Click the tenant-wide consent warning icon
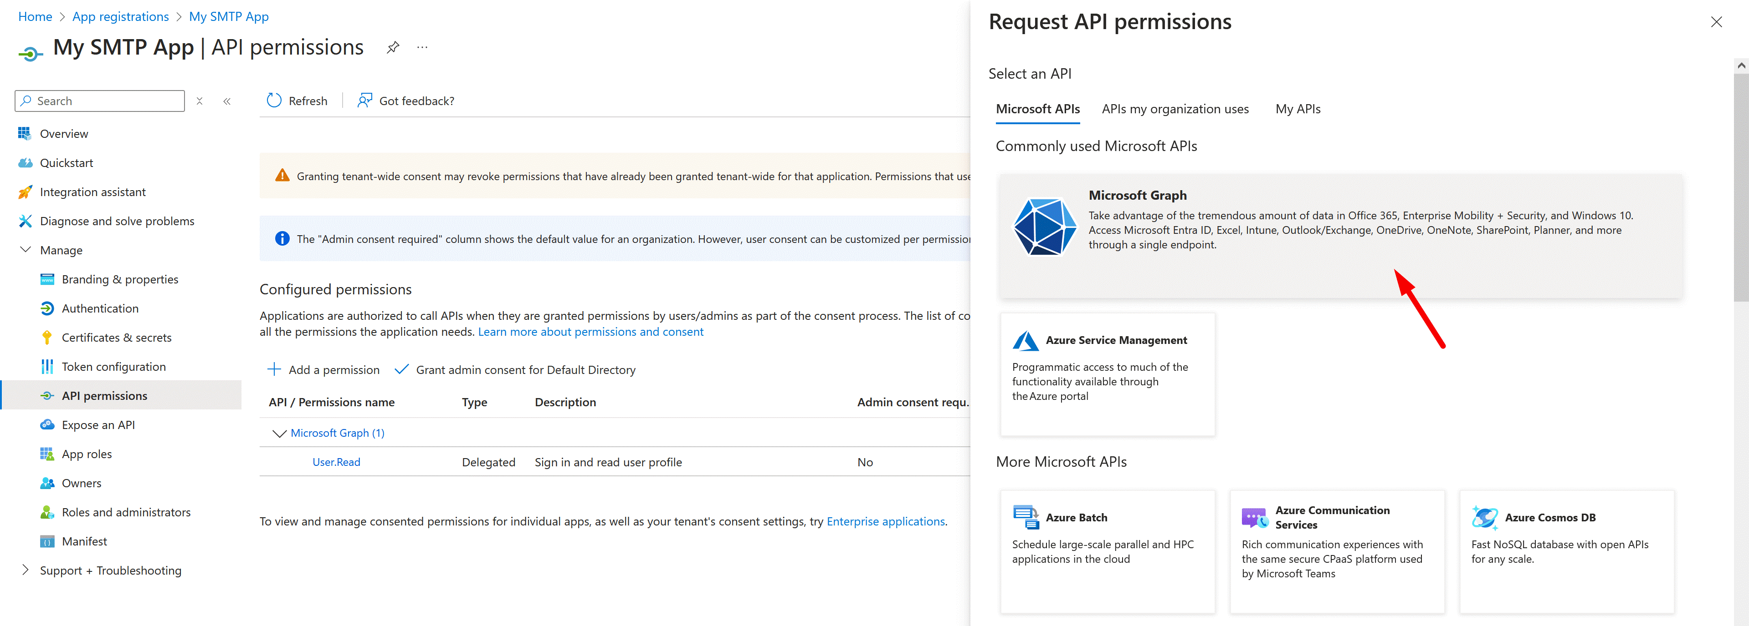The width and height of the screenshot is (1749, 626). pyautogui.click(x=282, y=176)
